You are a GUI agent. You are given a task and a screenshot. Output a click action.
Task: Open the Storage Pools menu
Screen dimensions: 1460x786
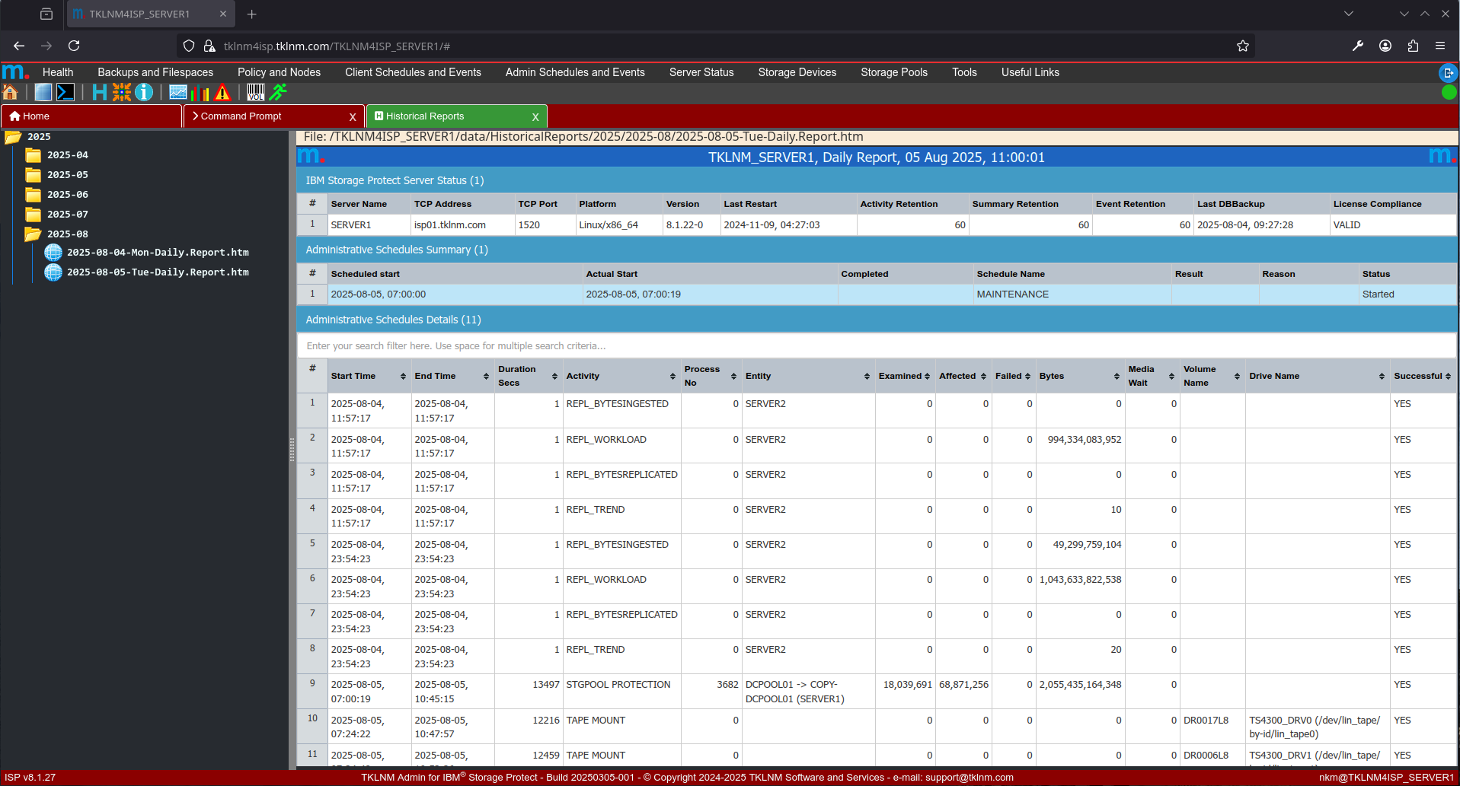[893, 72]
